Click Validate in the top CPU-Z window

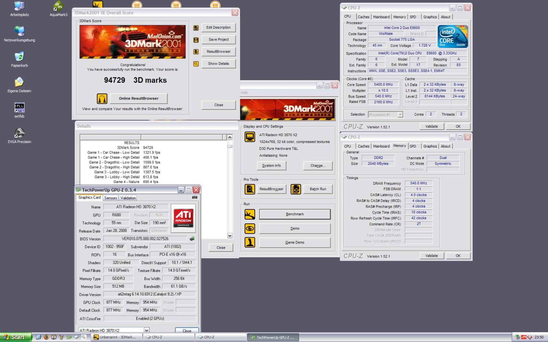tap(432, 127)
